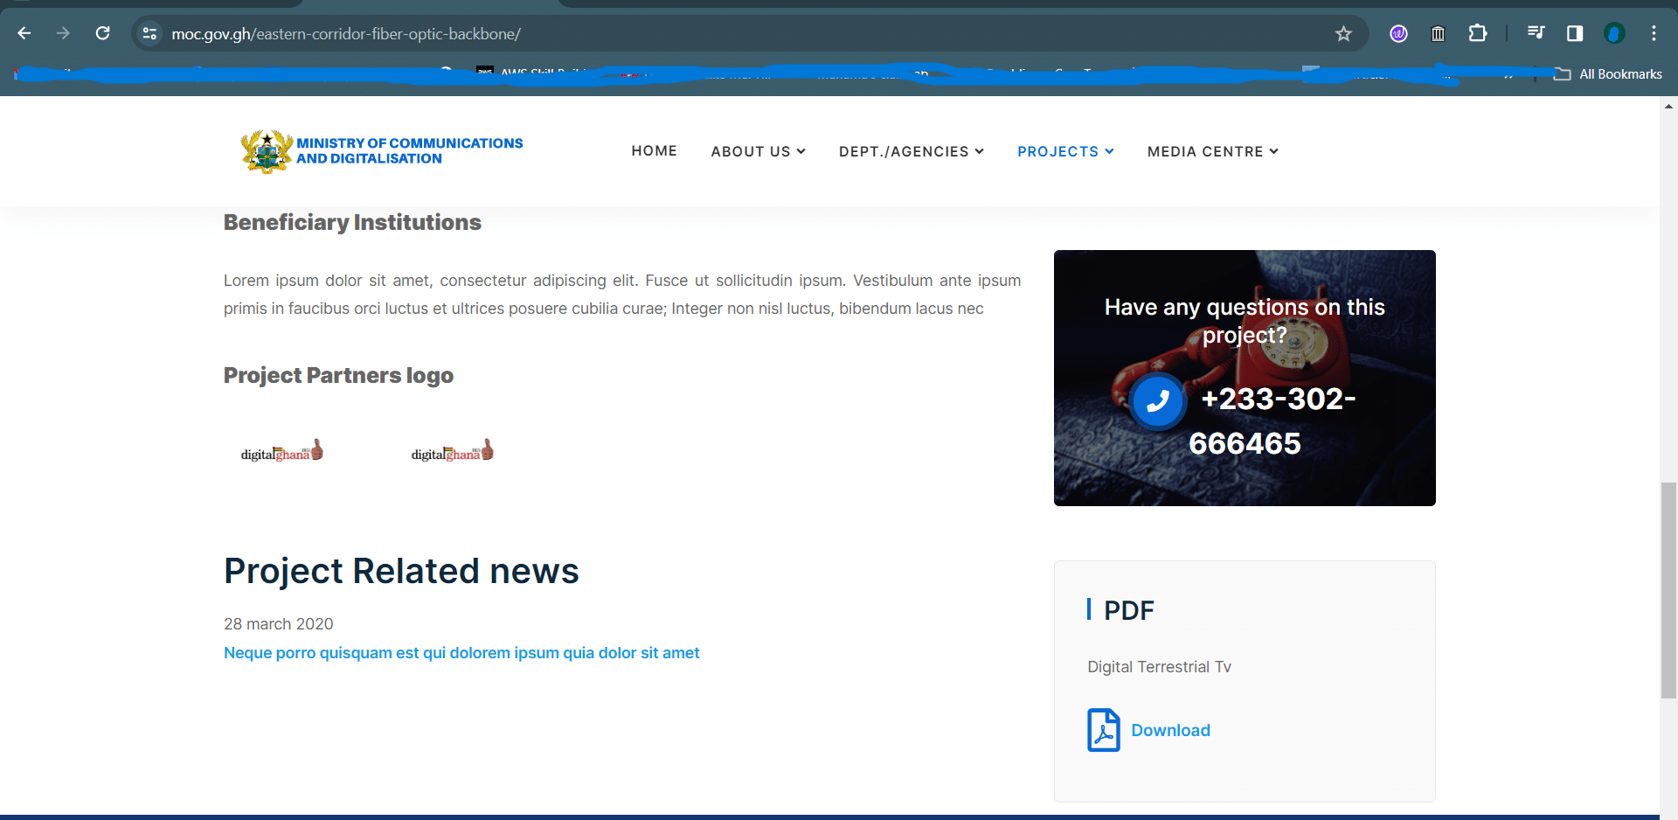Toggle the browser side panel icon
Image resolution: width=1678 pixels, height=820 pixels.
[1575, 33]
